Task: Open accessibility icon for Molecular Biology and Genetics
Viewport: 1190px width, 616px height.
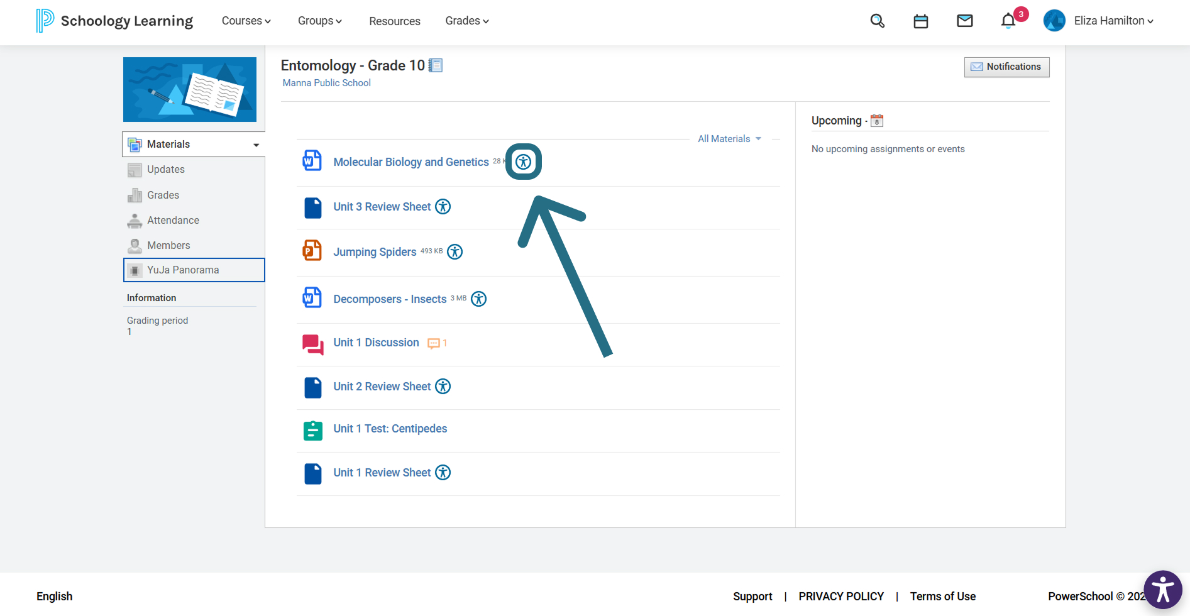Action: pos(524,162)
